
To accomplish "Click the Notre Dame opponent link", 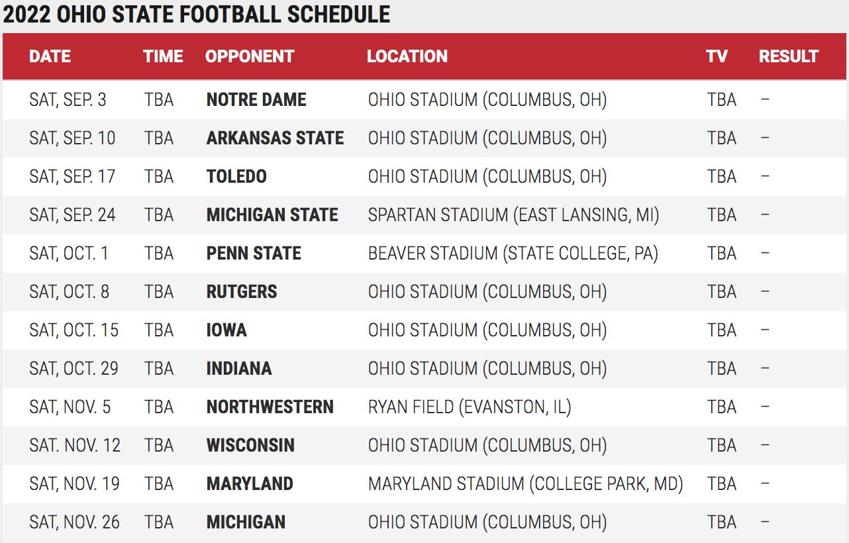I will click(x=256, y=100).
